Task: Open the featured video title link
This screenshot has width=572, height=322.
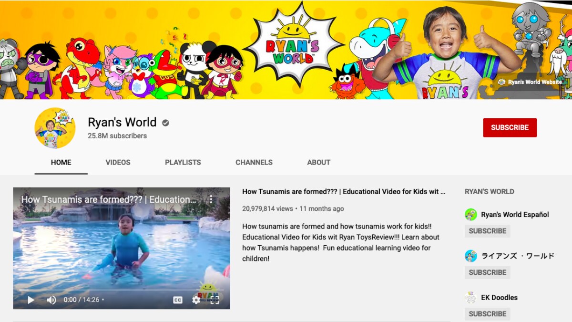Action: tap(344, 192)
